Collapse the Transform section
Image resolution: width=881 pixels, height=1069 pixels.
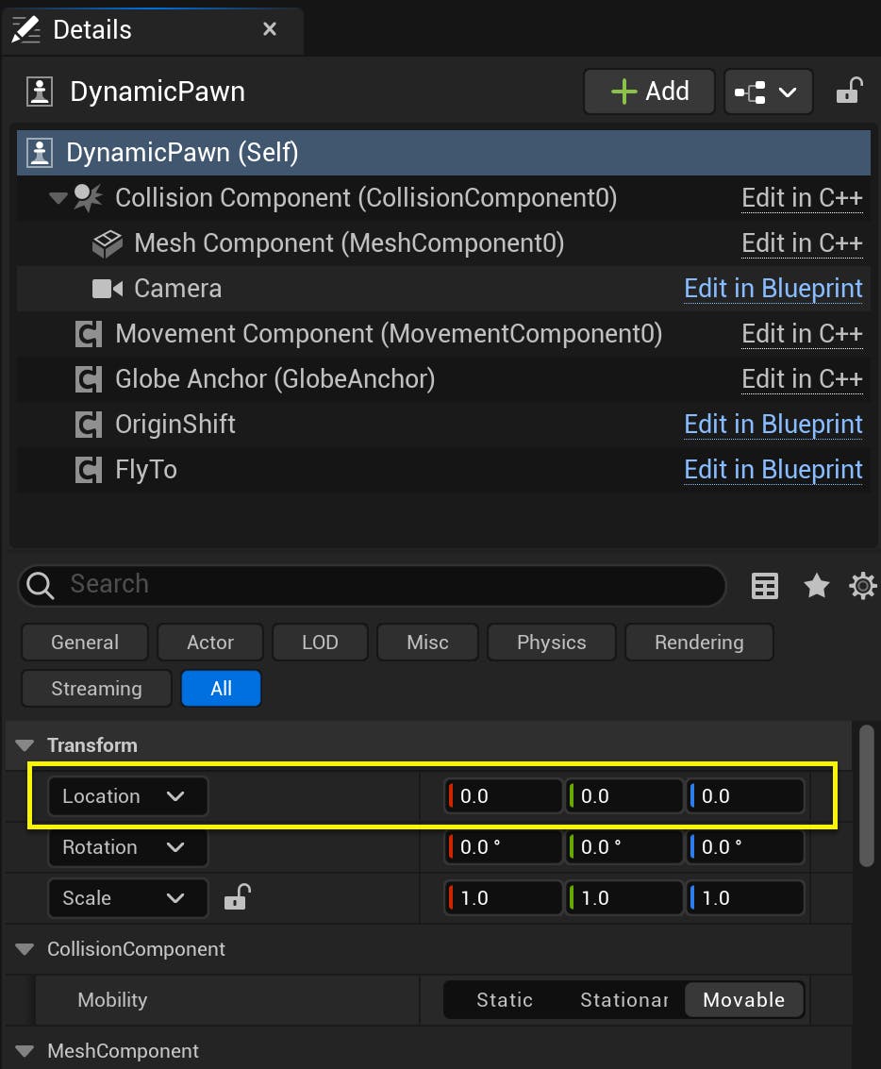click(24, 744)
